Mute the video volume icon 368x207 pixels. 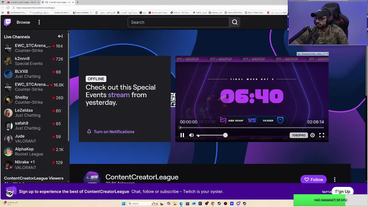[x=191, y=135]
